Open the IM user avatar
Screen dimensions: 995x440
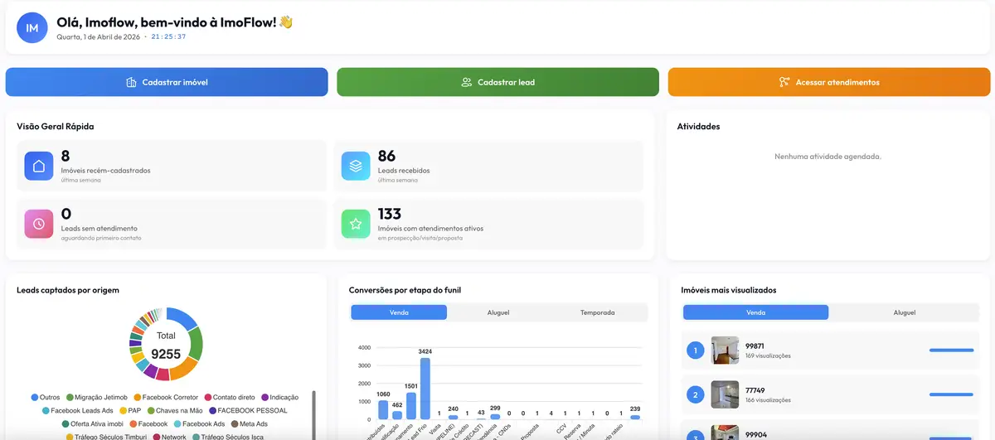pos(32,27)
